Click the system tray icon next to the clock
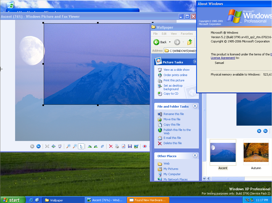 pyautogui.click(x=252, y=200)
